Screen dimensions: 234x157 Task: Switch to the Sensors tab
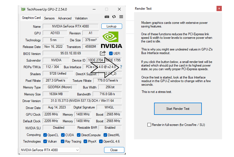point(49,18)
